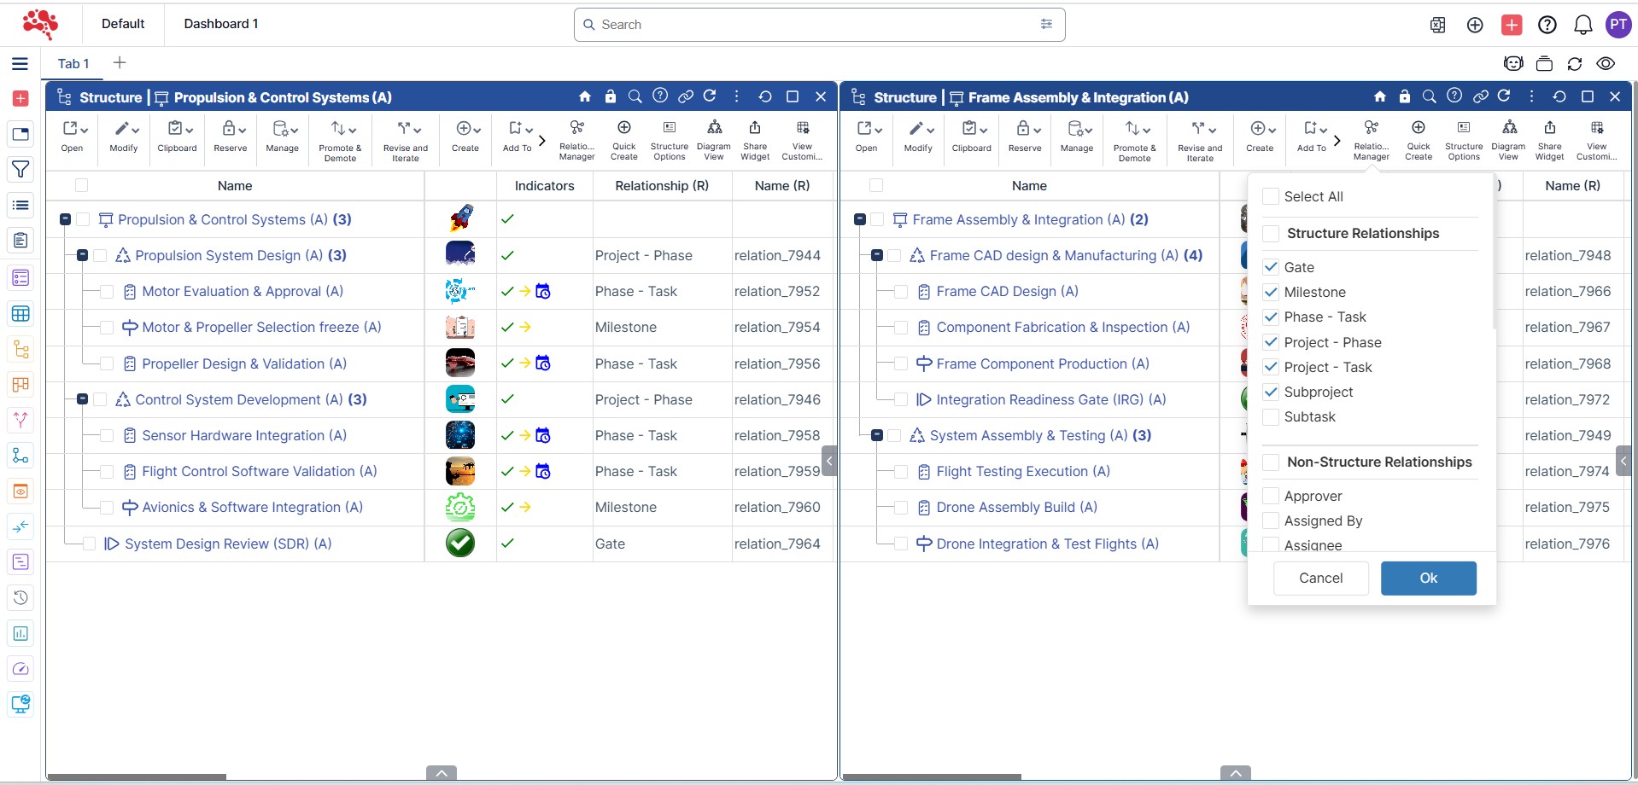Open the hamburger menu in sidebar
The height and width of the screenshot is (785, 1638).
[x=20, y=64]
